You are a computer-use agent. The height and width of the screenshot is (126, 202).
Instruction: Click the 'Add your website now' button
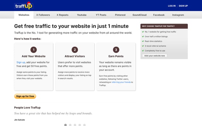click(155, 56)
